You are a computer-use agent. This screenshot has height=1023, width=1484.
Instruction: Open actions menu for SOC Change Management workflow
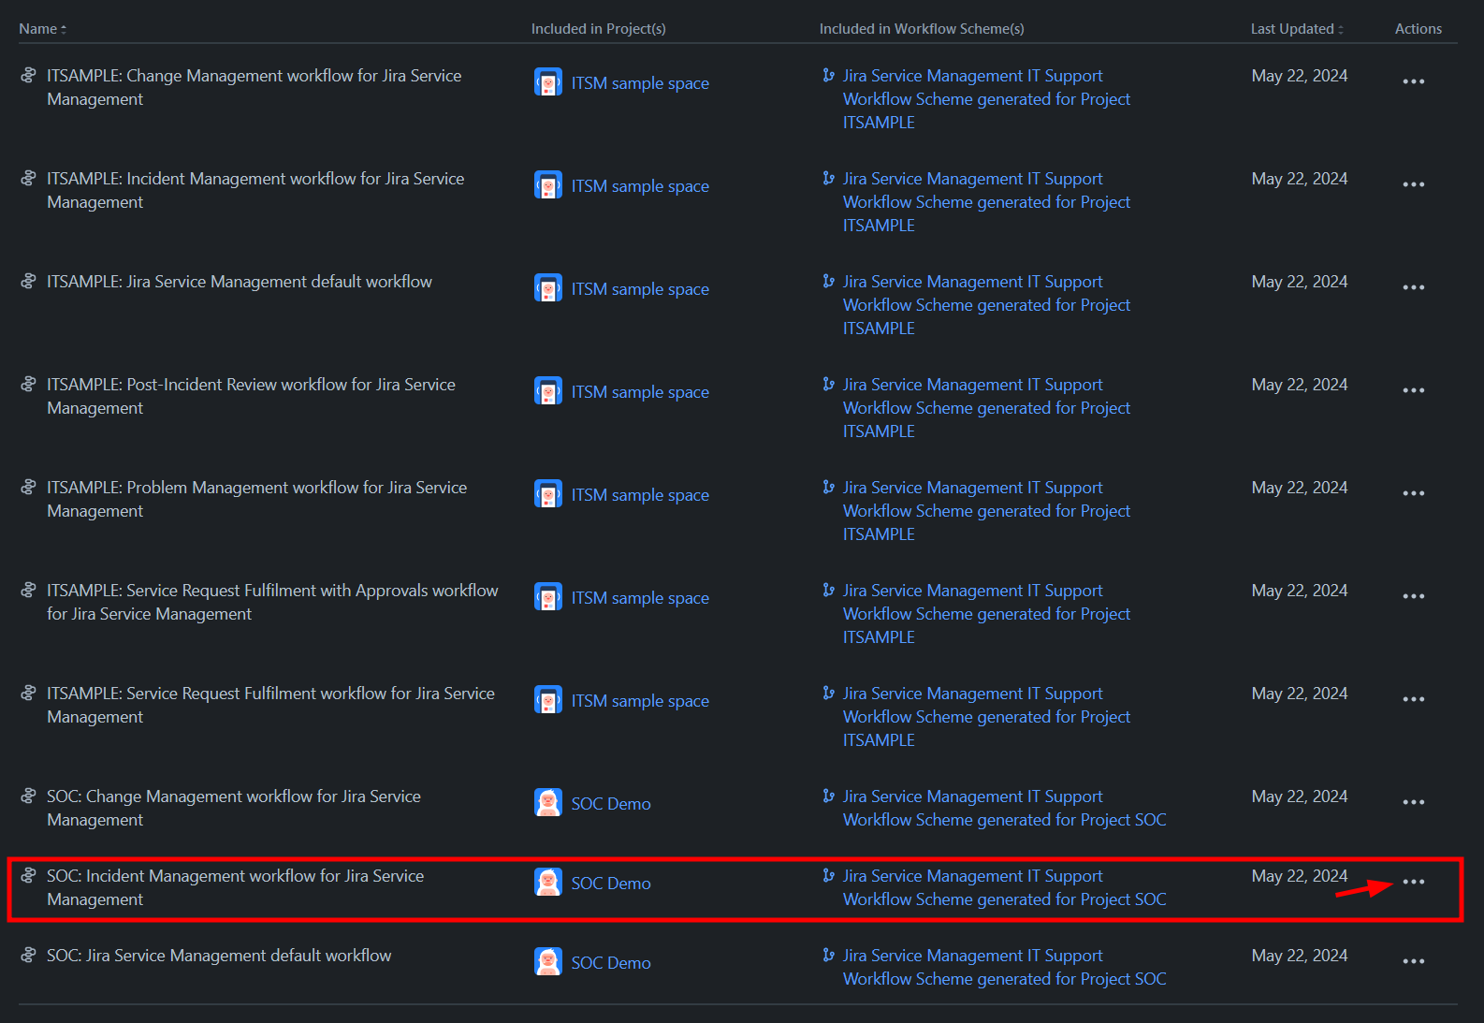(x=1413, y=802)
